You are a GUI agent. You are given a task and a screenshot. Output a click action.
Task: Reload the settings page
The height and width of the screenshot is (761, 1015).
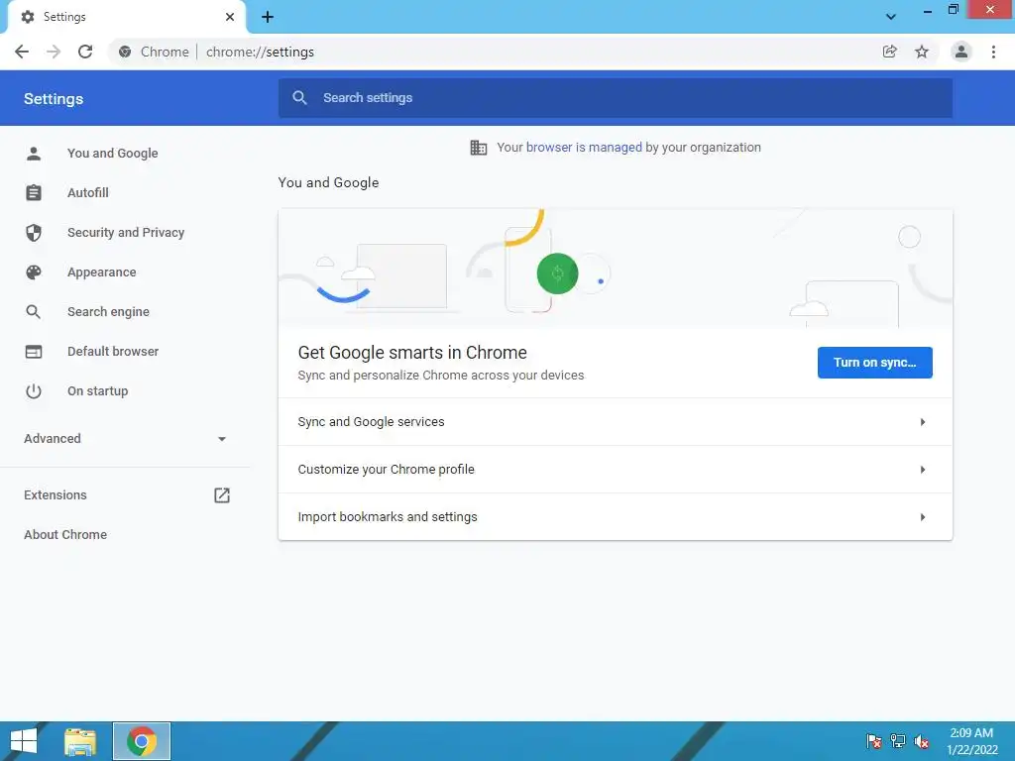click(85, 52)
